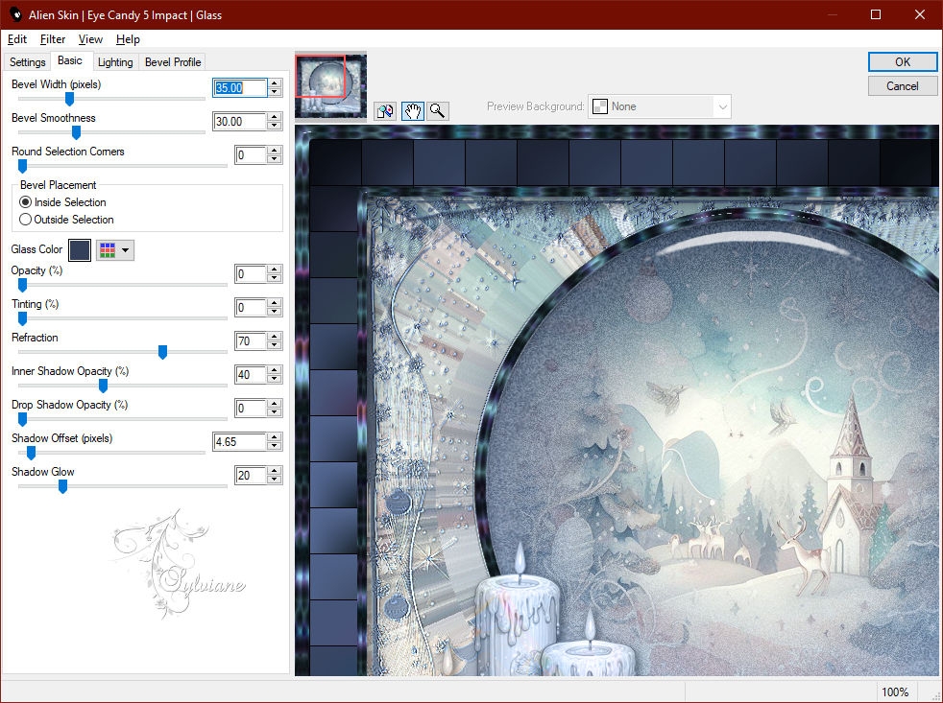This screenshot has height=703, width=943.
Task: Click the navigator preview thumbnail
Action: point(330,86)
